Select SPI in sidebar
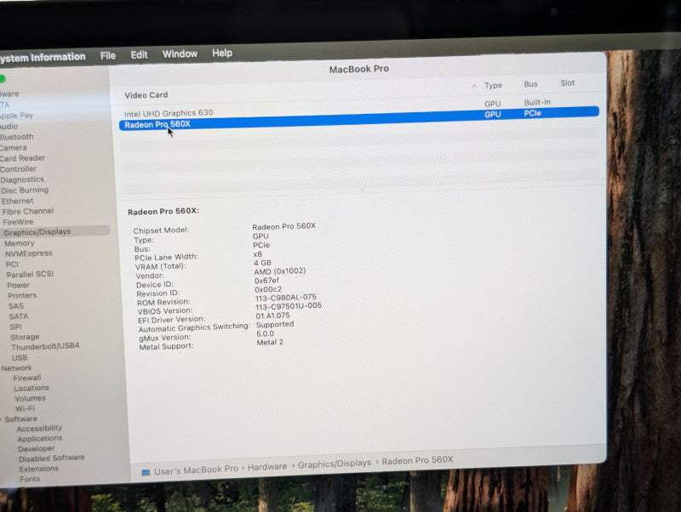Screen dimensions: 681x512 pyautogui.click(x=15, y=327)
